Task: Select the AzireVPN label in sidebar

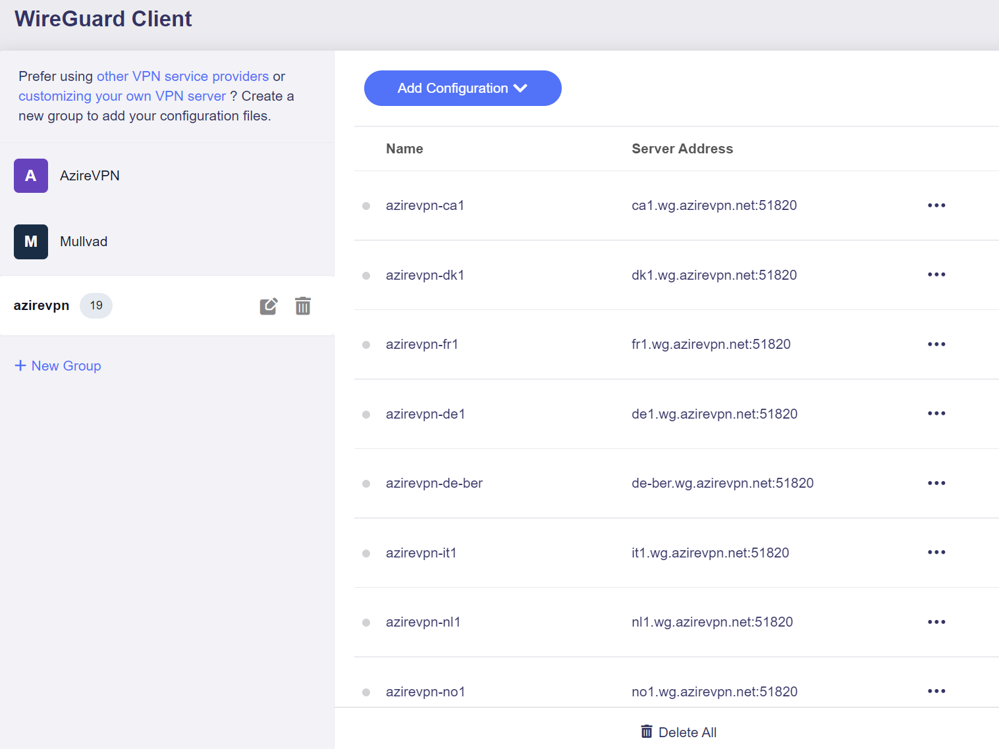Action: pos(90,176)
